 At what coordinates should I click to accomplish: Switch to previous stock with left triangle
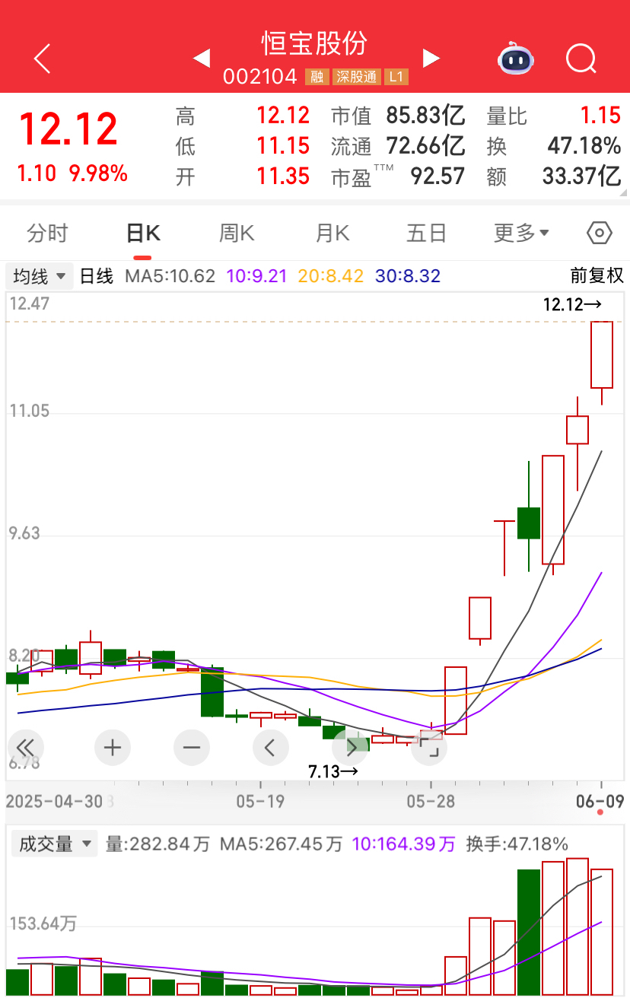coord(202,58)
